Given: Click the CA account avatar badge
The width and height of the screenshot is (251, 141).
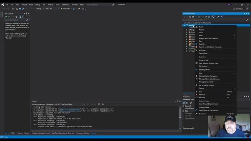Looking at the screenshot, I should (x=229, y=5).
